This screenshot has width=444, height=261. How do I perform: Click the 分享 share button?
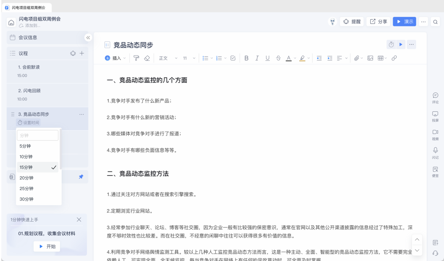point(378,21)
